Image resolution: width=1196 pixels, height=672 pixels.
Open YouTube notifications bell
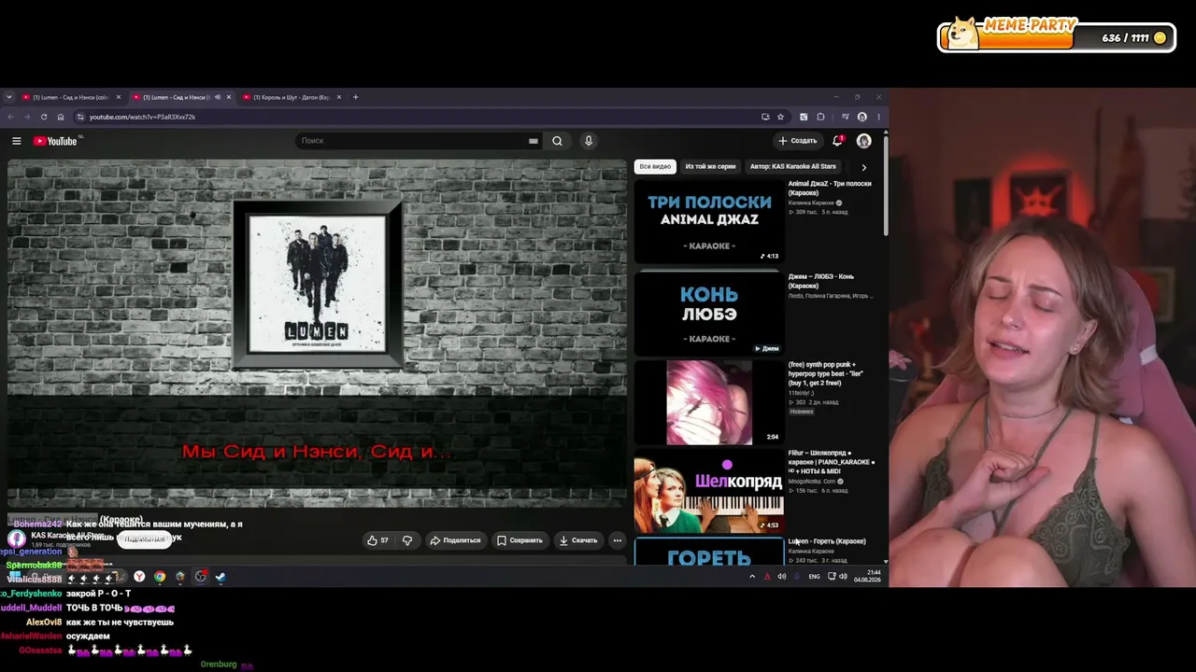click(837, 141)
